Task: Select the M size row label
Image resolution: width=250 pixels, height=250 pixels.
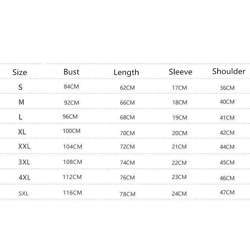Action: click(x=21, y=102)
